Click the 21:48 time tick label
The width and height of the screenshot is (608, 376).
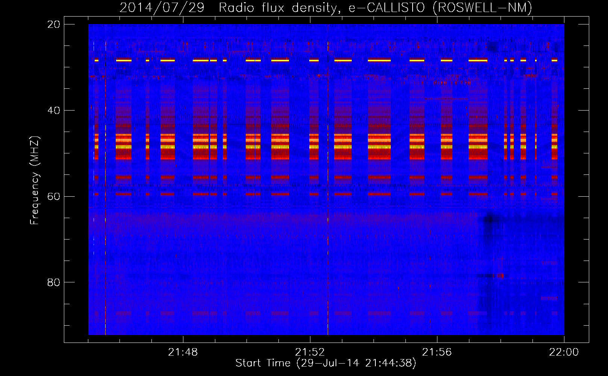pyautogui.click(x=183, y=352)
